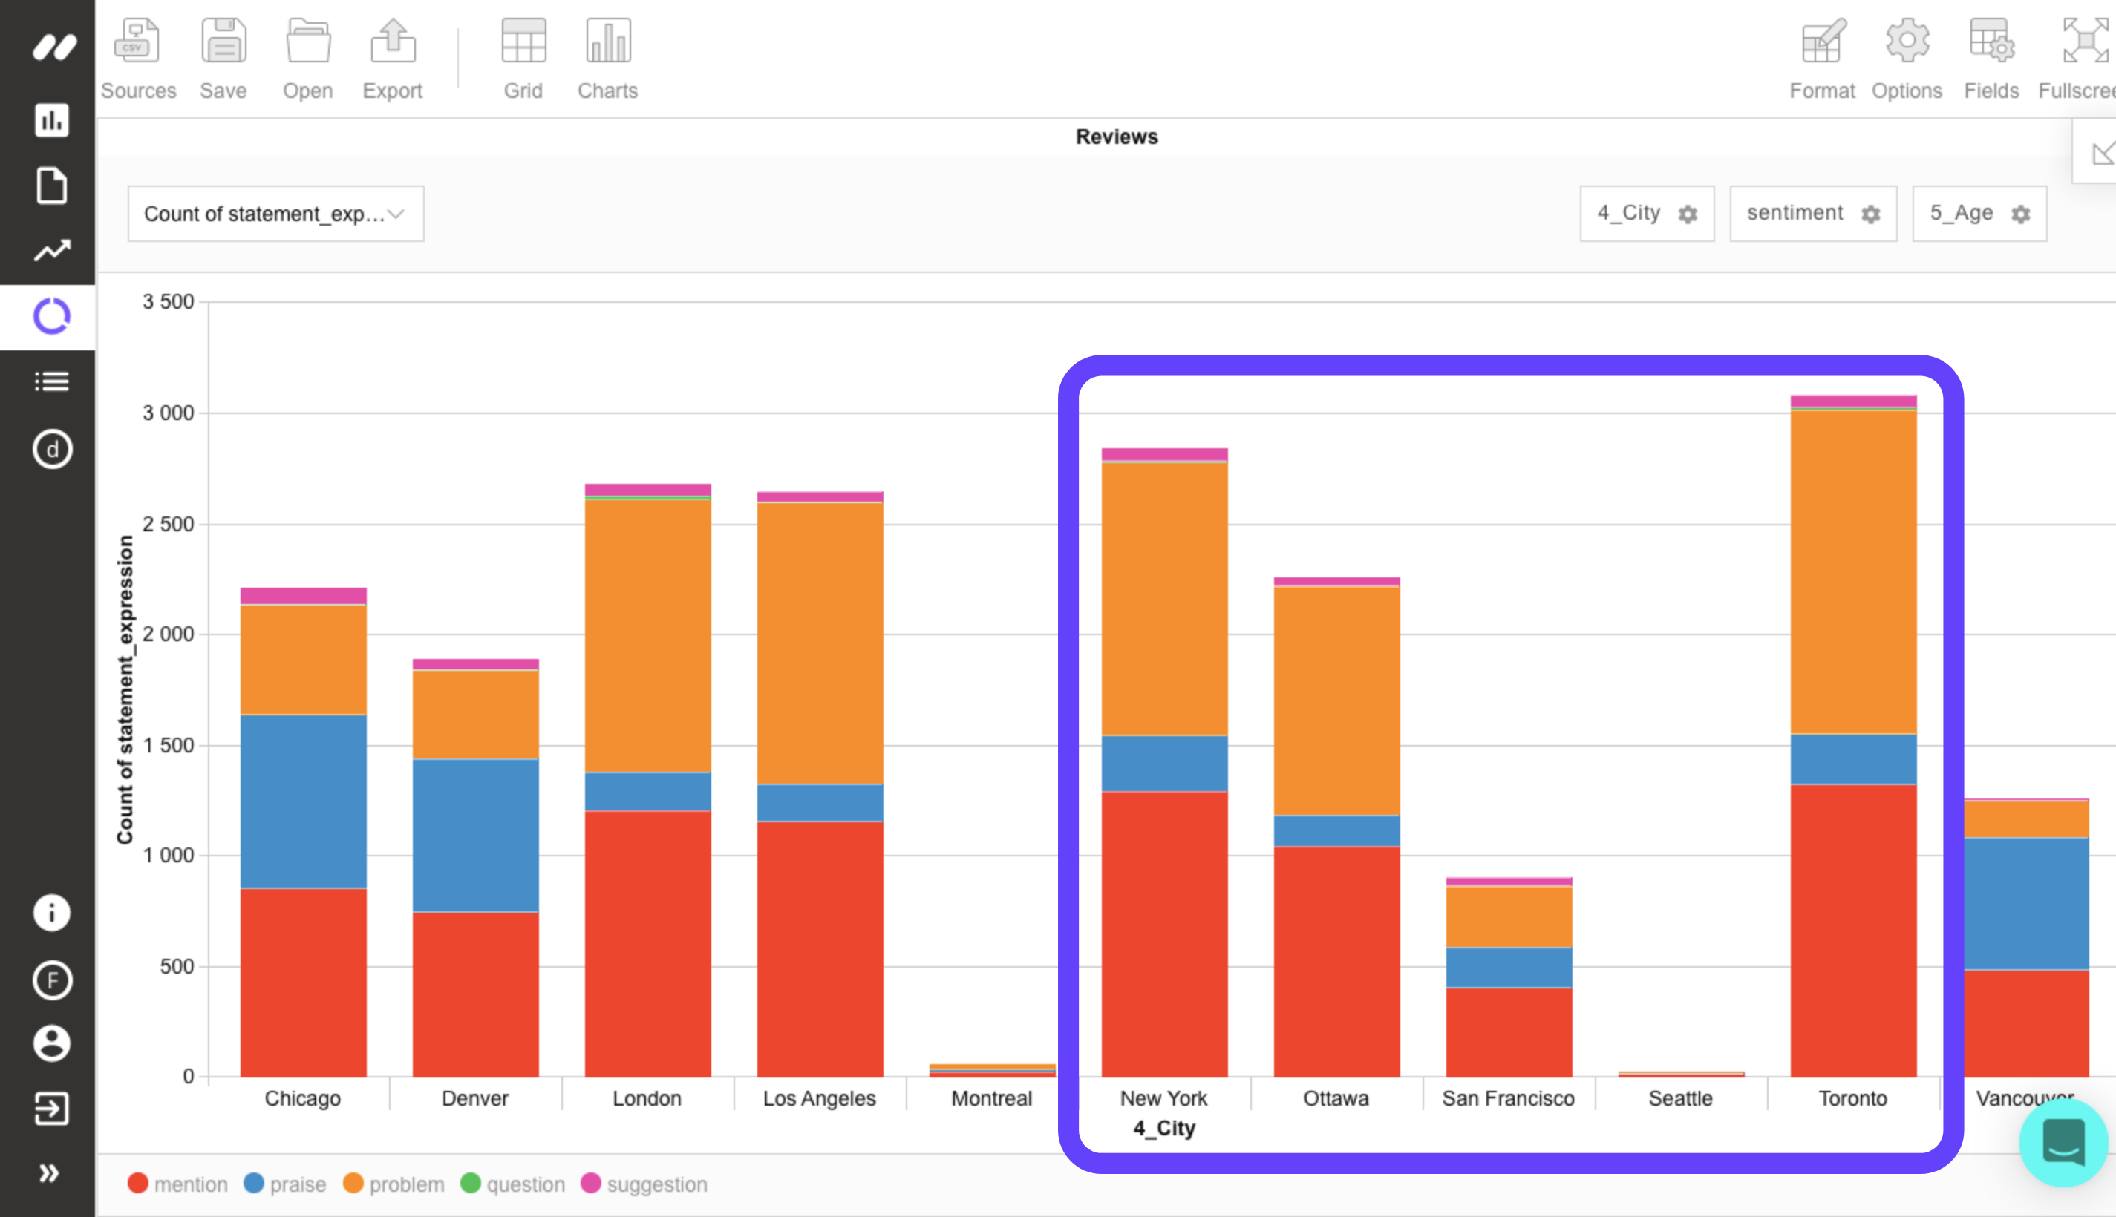The width and height of the screenshot is (2116, 1217).
Task: Click the user account icon in sidebar
Action: tap(51, 1043)
